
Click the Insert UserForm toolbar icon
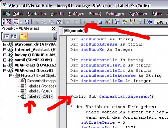(x=16, y=22)
